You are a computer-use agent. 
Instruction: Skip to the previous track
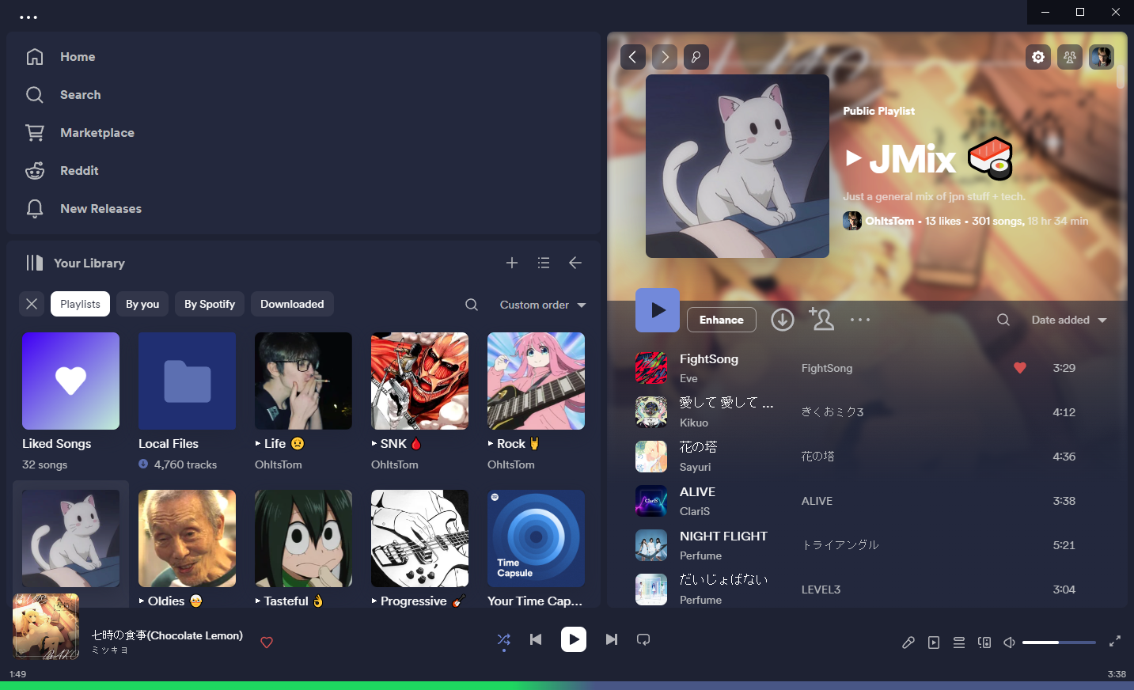(536, 639)
